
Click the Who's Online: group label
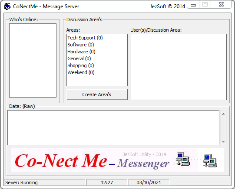point(23,20)
